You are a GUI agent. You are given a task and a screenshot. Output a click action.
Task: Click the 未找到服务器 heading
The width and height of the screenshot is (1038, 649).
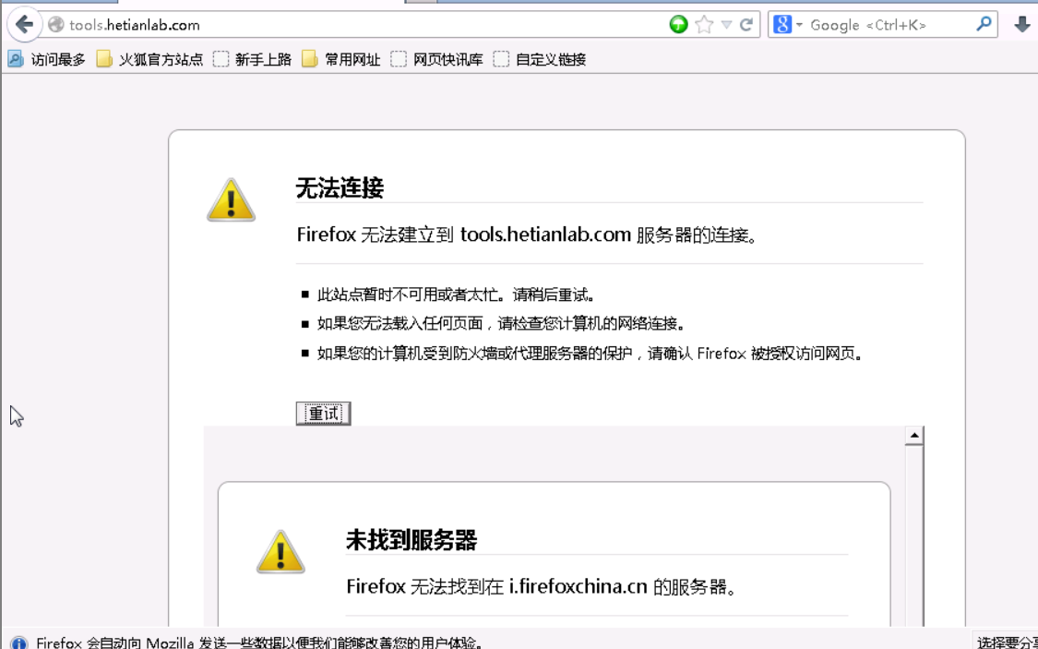412,540
